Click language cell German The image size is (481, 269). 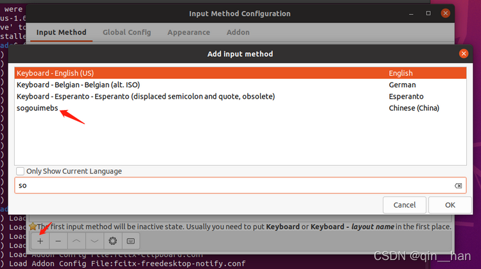[x=402, y=85]
